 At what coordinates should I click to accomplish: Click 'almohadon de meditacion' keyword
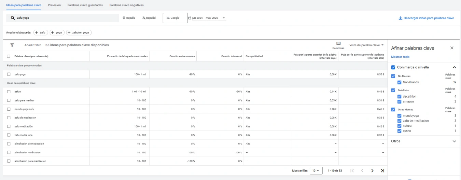click(29, 144)
